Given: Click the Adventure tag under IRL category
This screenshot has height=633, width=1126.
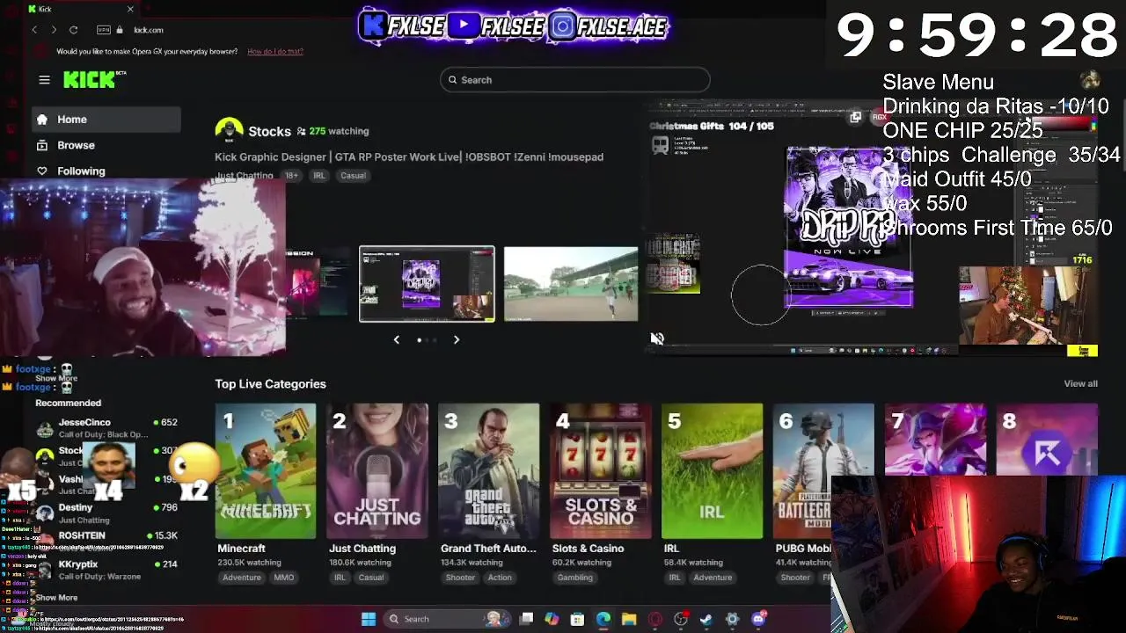Looking at the screenshot, I should 713,578.
